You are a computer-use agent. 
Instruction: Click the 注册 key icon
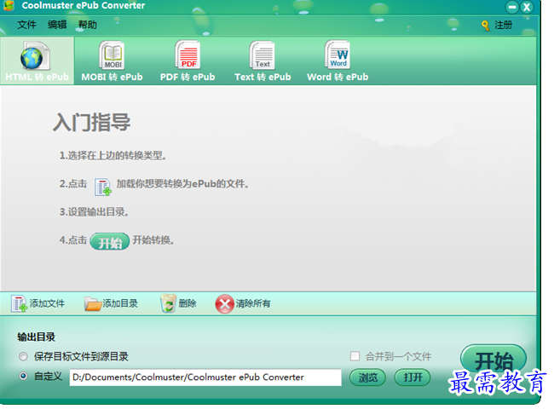click(486, 25)
